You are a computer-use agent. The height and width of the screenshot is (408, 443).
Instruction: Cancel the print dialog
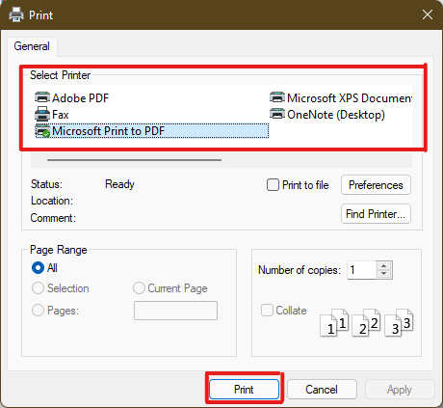coord(322,390)
